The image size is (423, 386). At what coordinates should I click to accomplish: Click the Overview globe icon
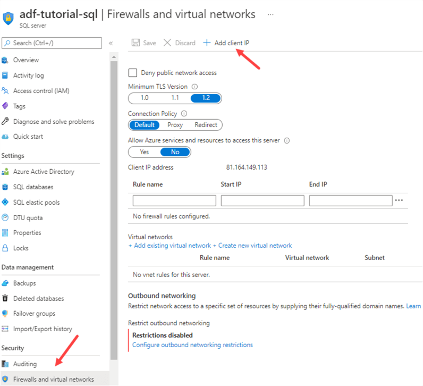[5, 60]
